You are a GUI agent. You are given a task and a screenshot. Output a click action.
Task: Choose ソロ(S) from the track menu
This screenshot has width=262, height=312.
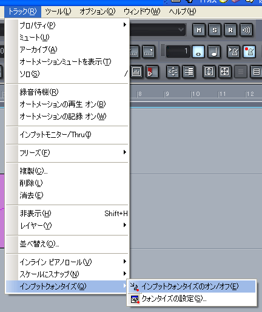tap(67, 74)
